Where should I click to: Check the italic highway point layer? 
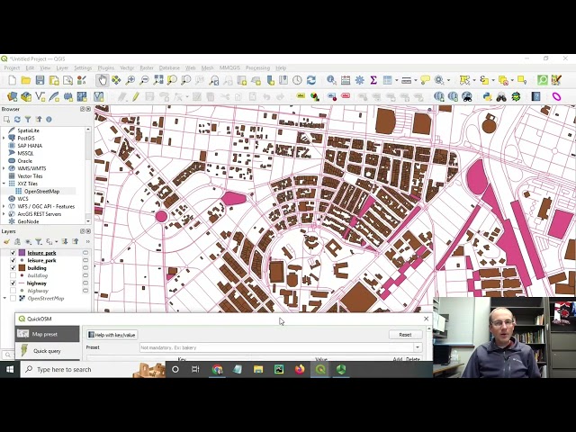13,291
